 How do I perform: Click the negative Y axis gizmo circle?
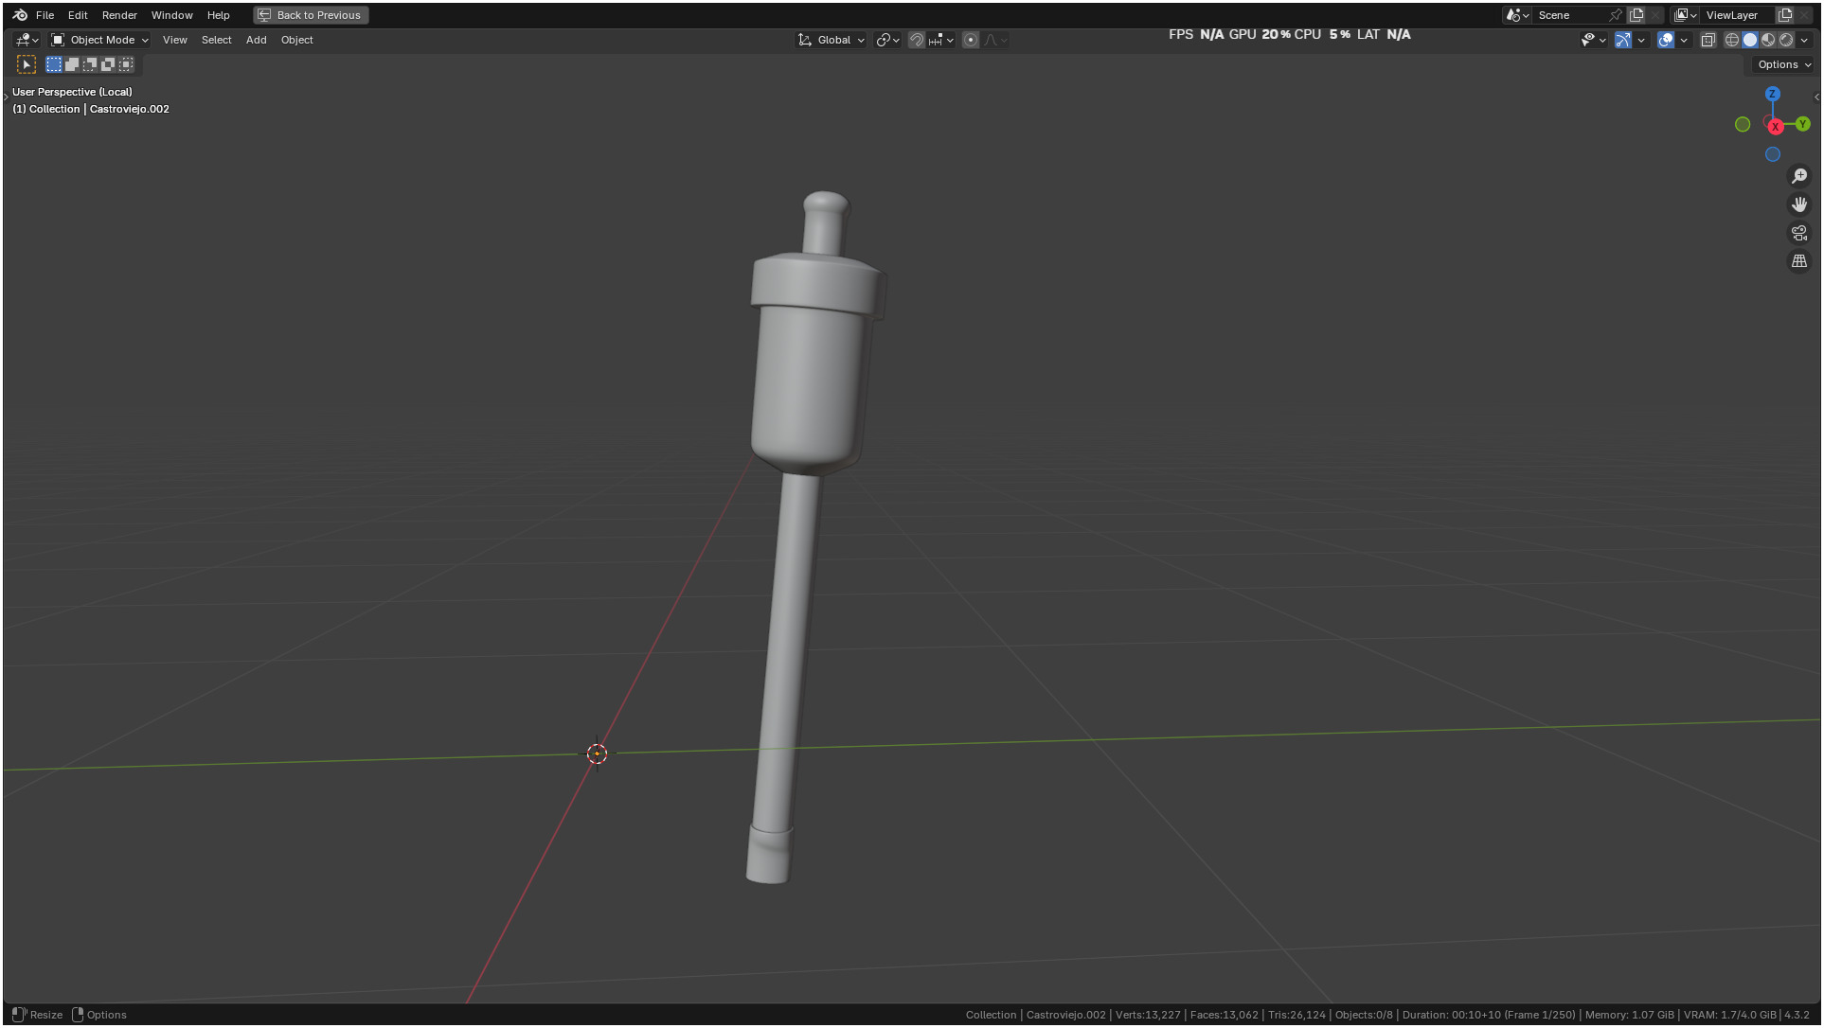[x=1743, y=124]
